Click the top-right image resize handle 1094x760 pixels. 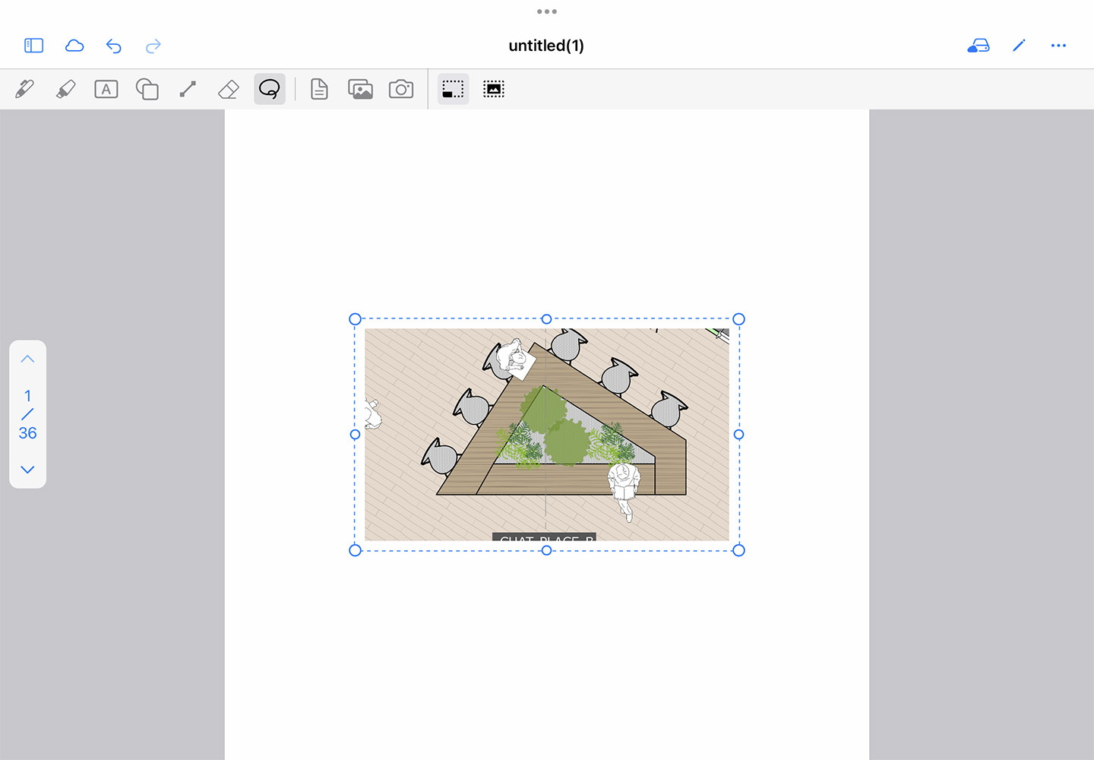[x=738, y=319]
